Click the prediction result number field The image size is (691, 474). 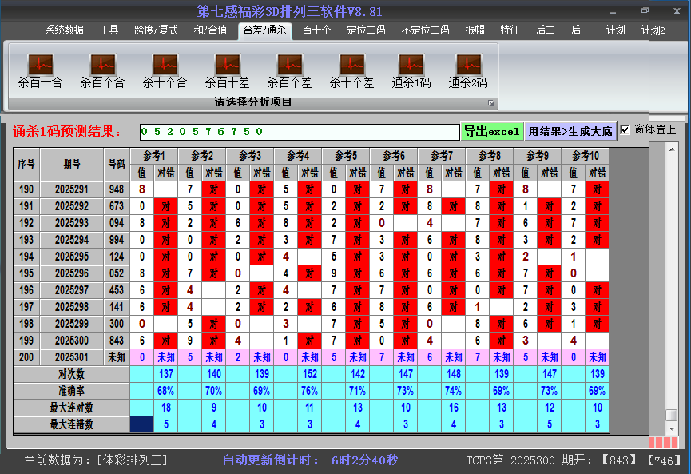tap(299, 131)
